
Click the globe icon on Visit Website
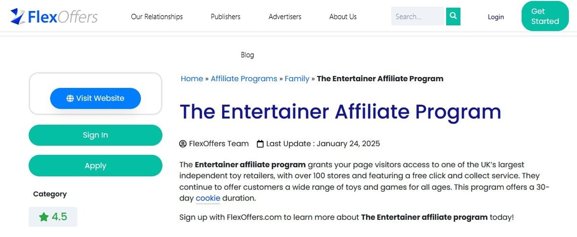(x=70, y=99)
